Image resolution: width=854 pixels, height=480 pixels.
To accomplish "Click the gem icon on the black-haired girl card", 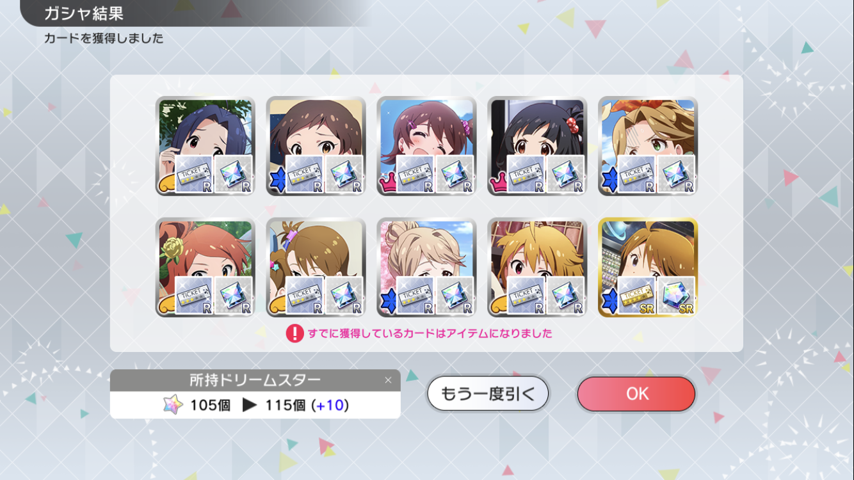I will (x=566, y=174).
